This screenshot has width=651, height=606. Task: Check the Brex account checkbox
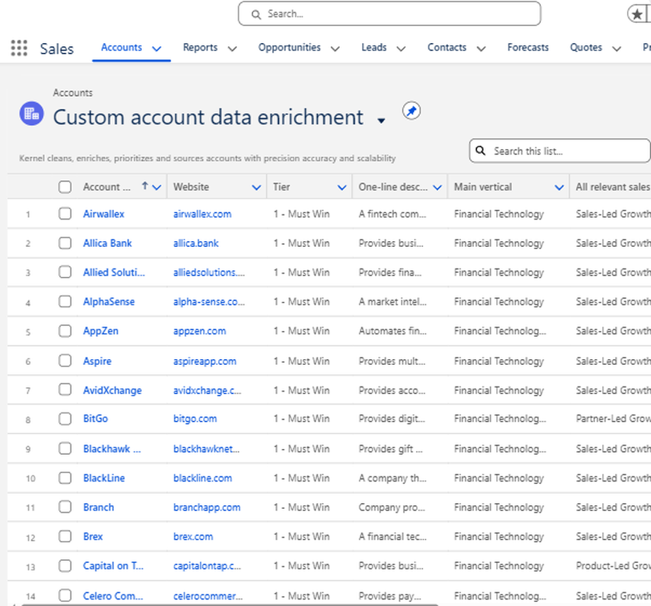pyautogui.click(x=65, y=536)
